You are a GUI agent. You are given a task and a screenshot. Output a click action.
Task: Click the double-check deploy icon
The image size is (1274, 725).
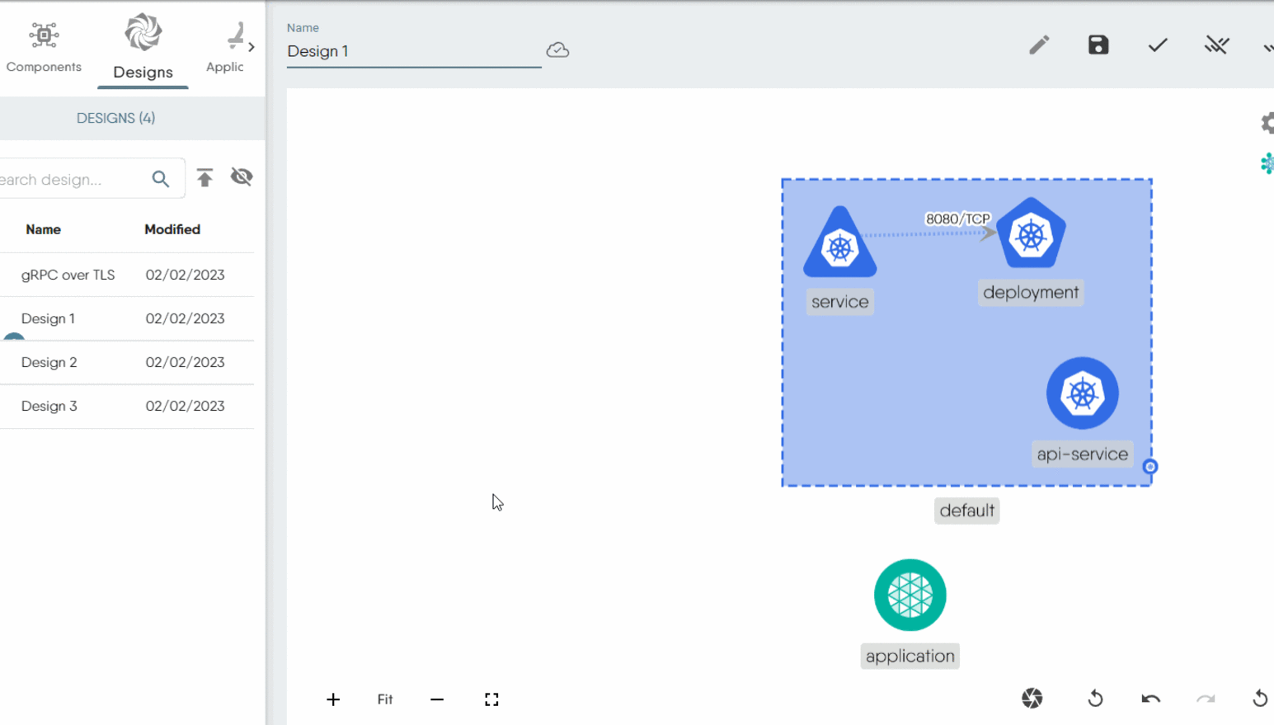click(1216, 45)
